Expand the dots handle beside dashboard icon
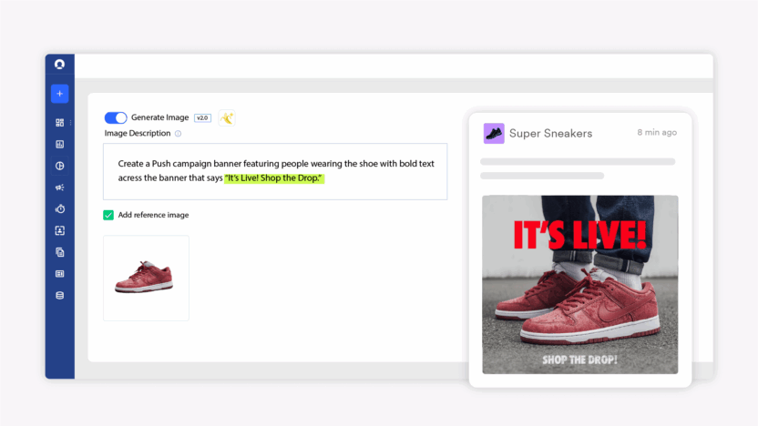The height and width of the screenshot is (426, 758). click(x=70, y=122)
